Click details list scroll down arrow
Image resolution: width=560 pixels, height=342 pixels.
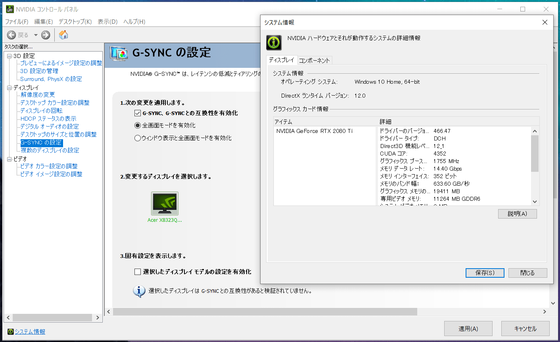point(535,202)
